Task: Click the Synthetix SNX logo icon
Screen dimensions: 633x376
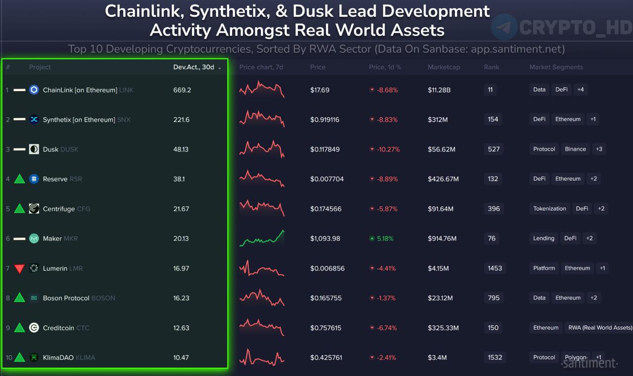Action: click(x=34, y=119)
